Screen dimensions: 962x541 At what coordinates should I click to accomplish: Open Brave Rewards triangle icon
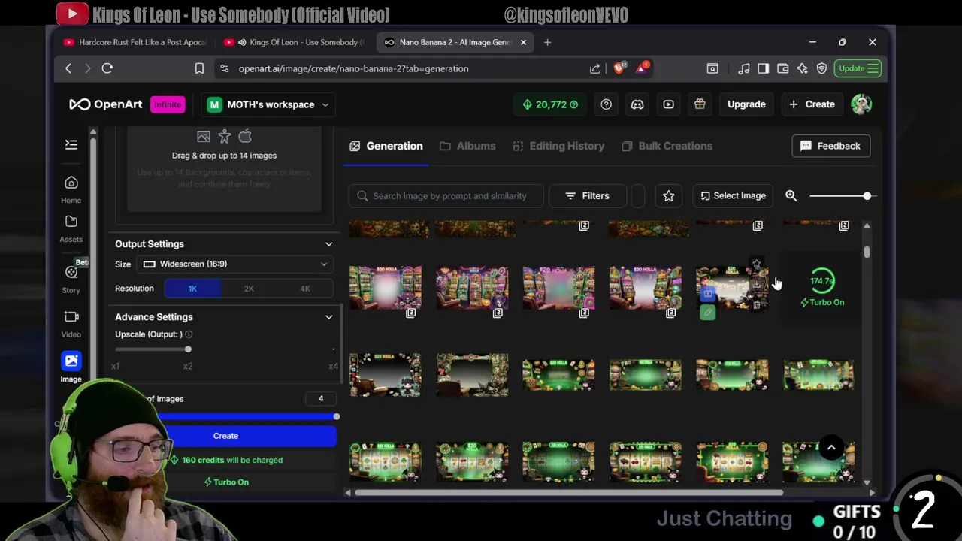642,68
